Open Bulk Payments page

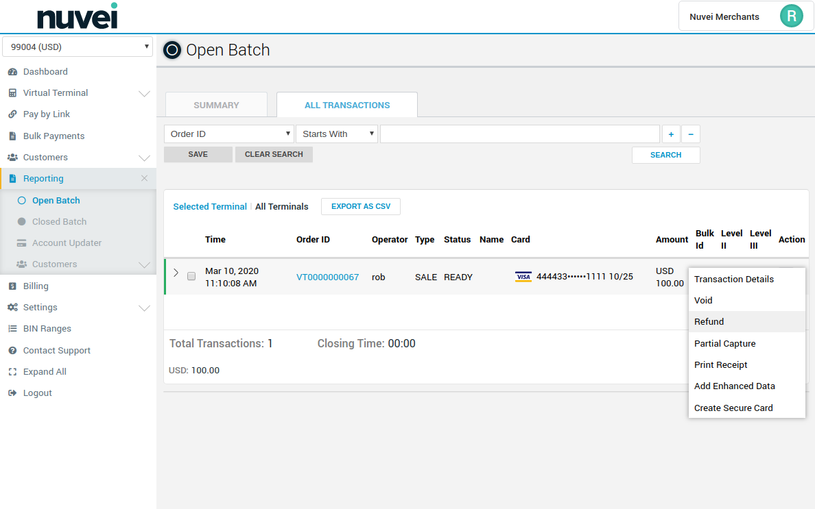point(54,136)
